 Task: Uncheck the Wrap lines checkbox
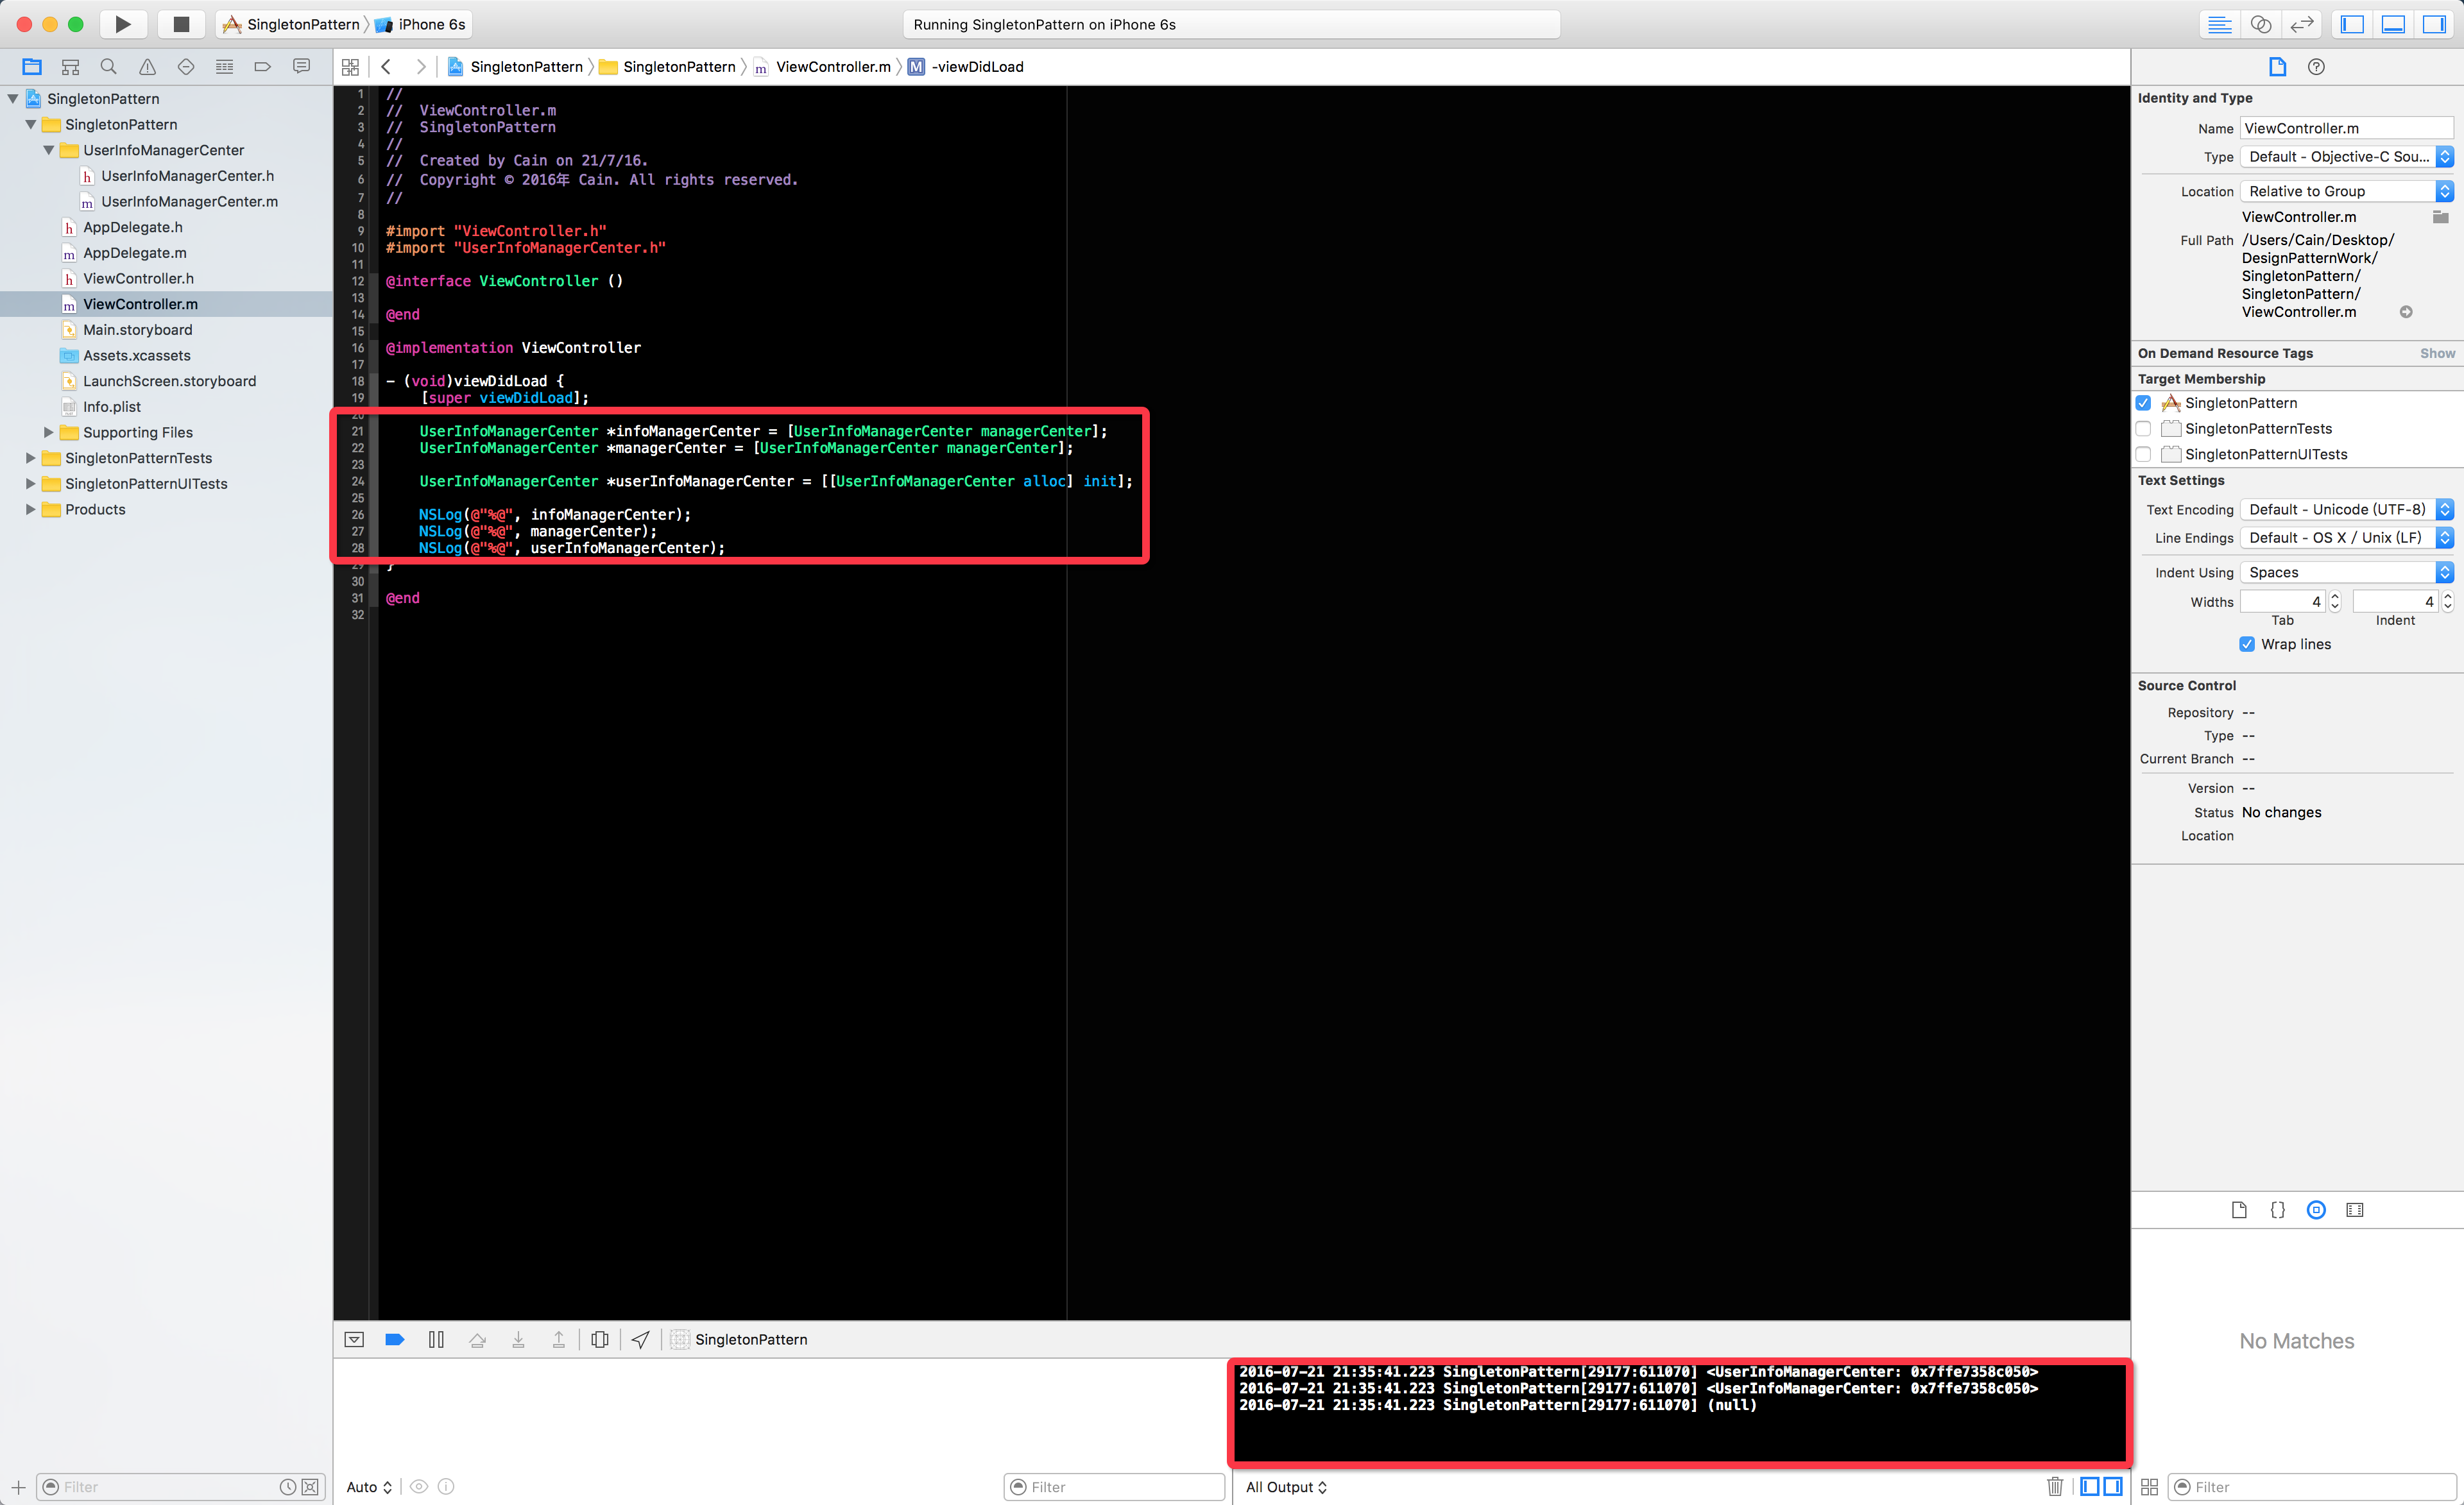click(2247, 644)
